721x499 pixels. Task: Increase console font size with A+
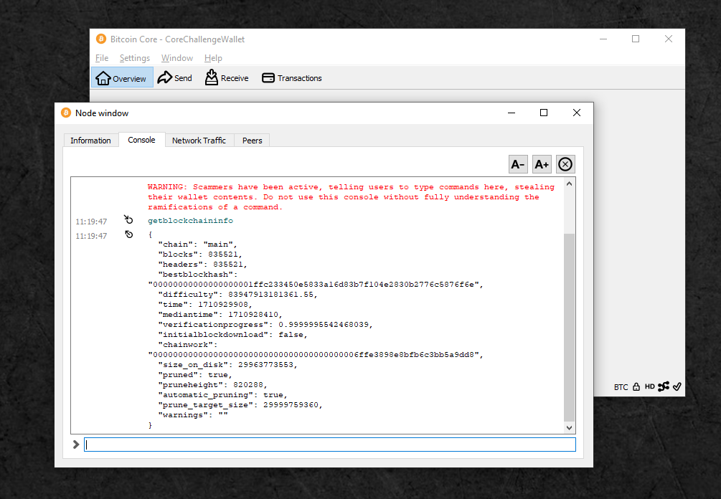click(542, 164)
